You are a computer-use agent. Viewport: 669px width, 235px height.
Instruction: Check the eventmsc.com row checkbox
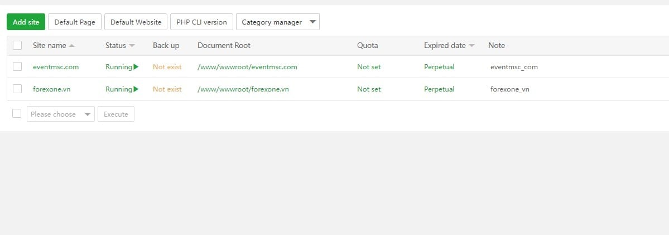coord(17,66)
